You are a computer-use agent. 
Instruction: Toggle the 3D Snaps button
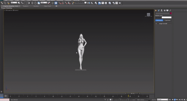pos(60,3)
